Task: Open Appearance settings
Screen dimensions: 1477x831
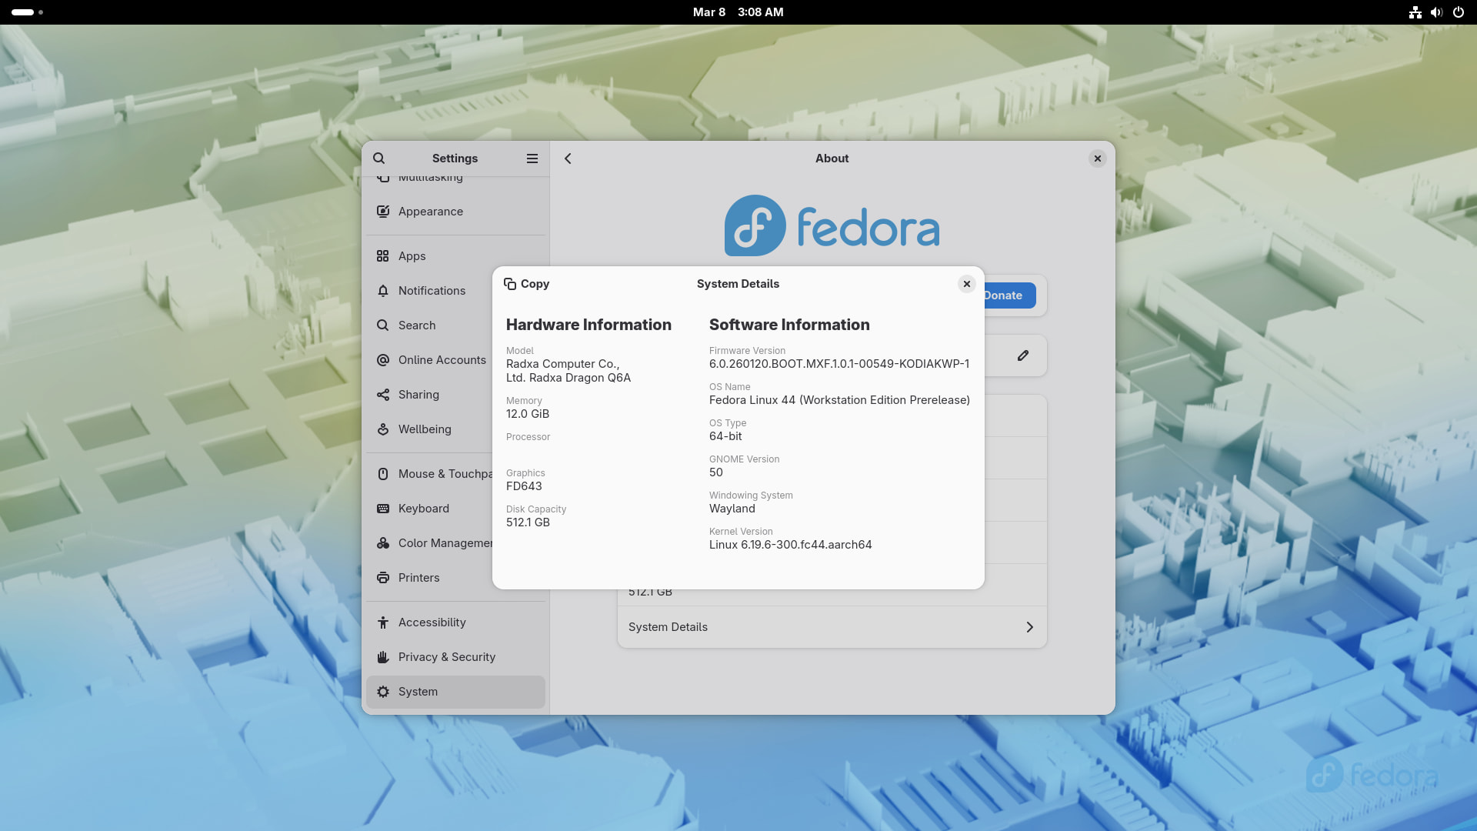Action: (456, 212)
